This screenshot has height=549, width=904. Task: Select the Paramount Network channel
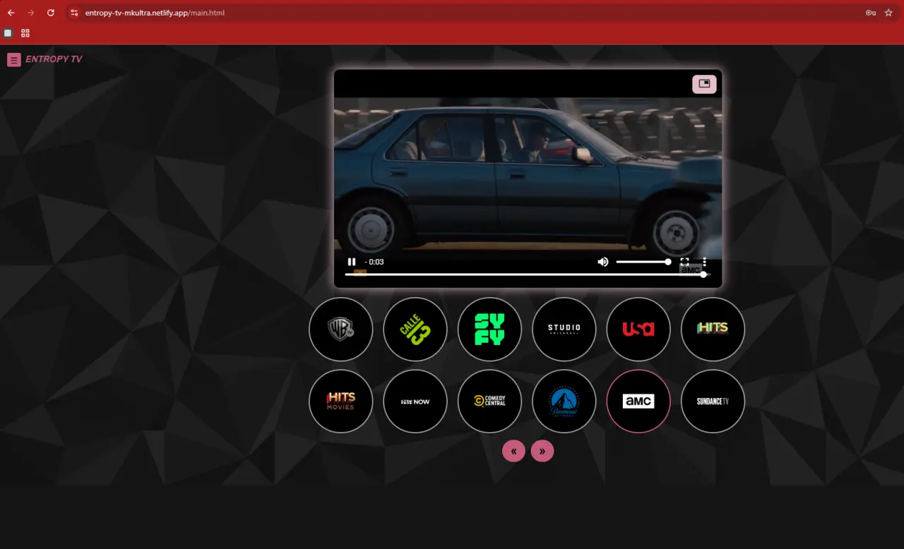564,401
